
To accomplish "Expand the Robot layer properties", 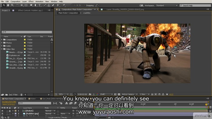I will (x=13, y=111).
